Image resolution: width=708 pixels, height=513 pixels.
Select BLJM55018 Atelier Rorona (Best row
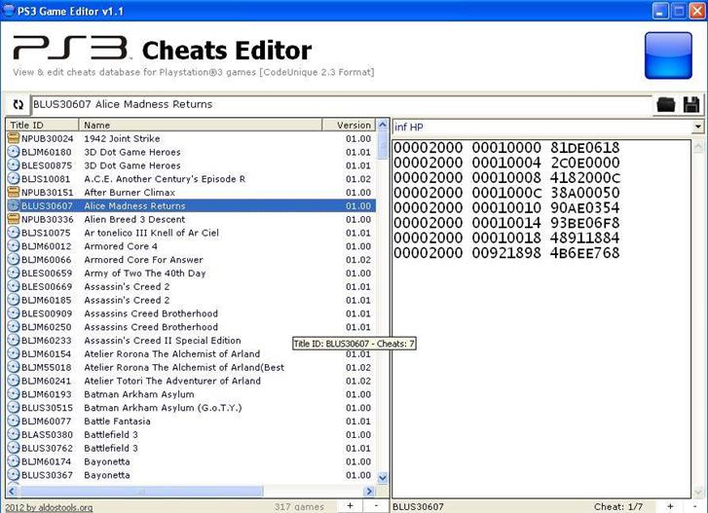click(191, 368)
